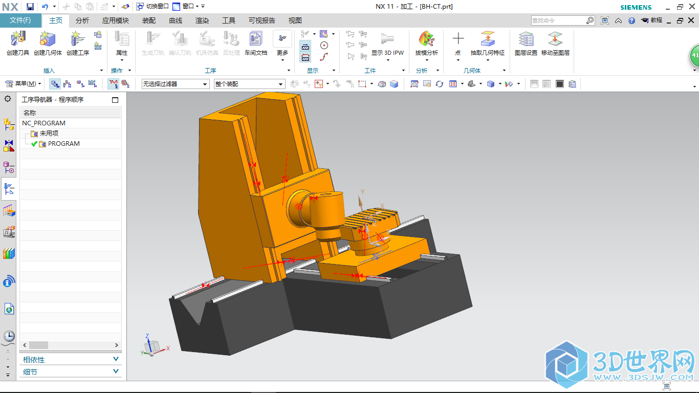
Task: Click the 创建工序 (Create Operation) icon
Action: coord(78,39)
